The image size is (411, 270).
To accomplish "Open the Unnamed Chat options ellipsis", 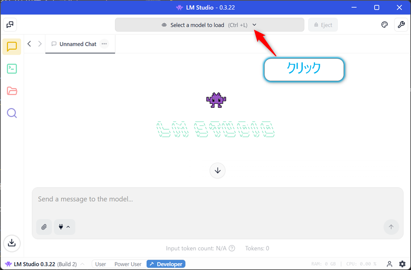I will click(x=104, y=44).
